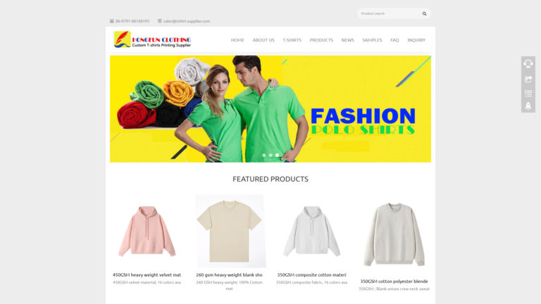
Task: Open the PRODUCTS menu
Action: pos(321,40)
